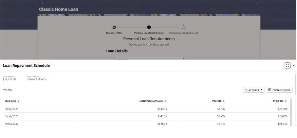Screen dimensions: 297x138
Task: Click the $348.55 installment for 4/30/2020
Action: coord(162,109)
